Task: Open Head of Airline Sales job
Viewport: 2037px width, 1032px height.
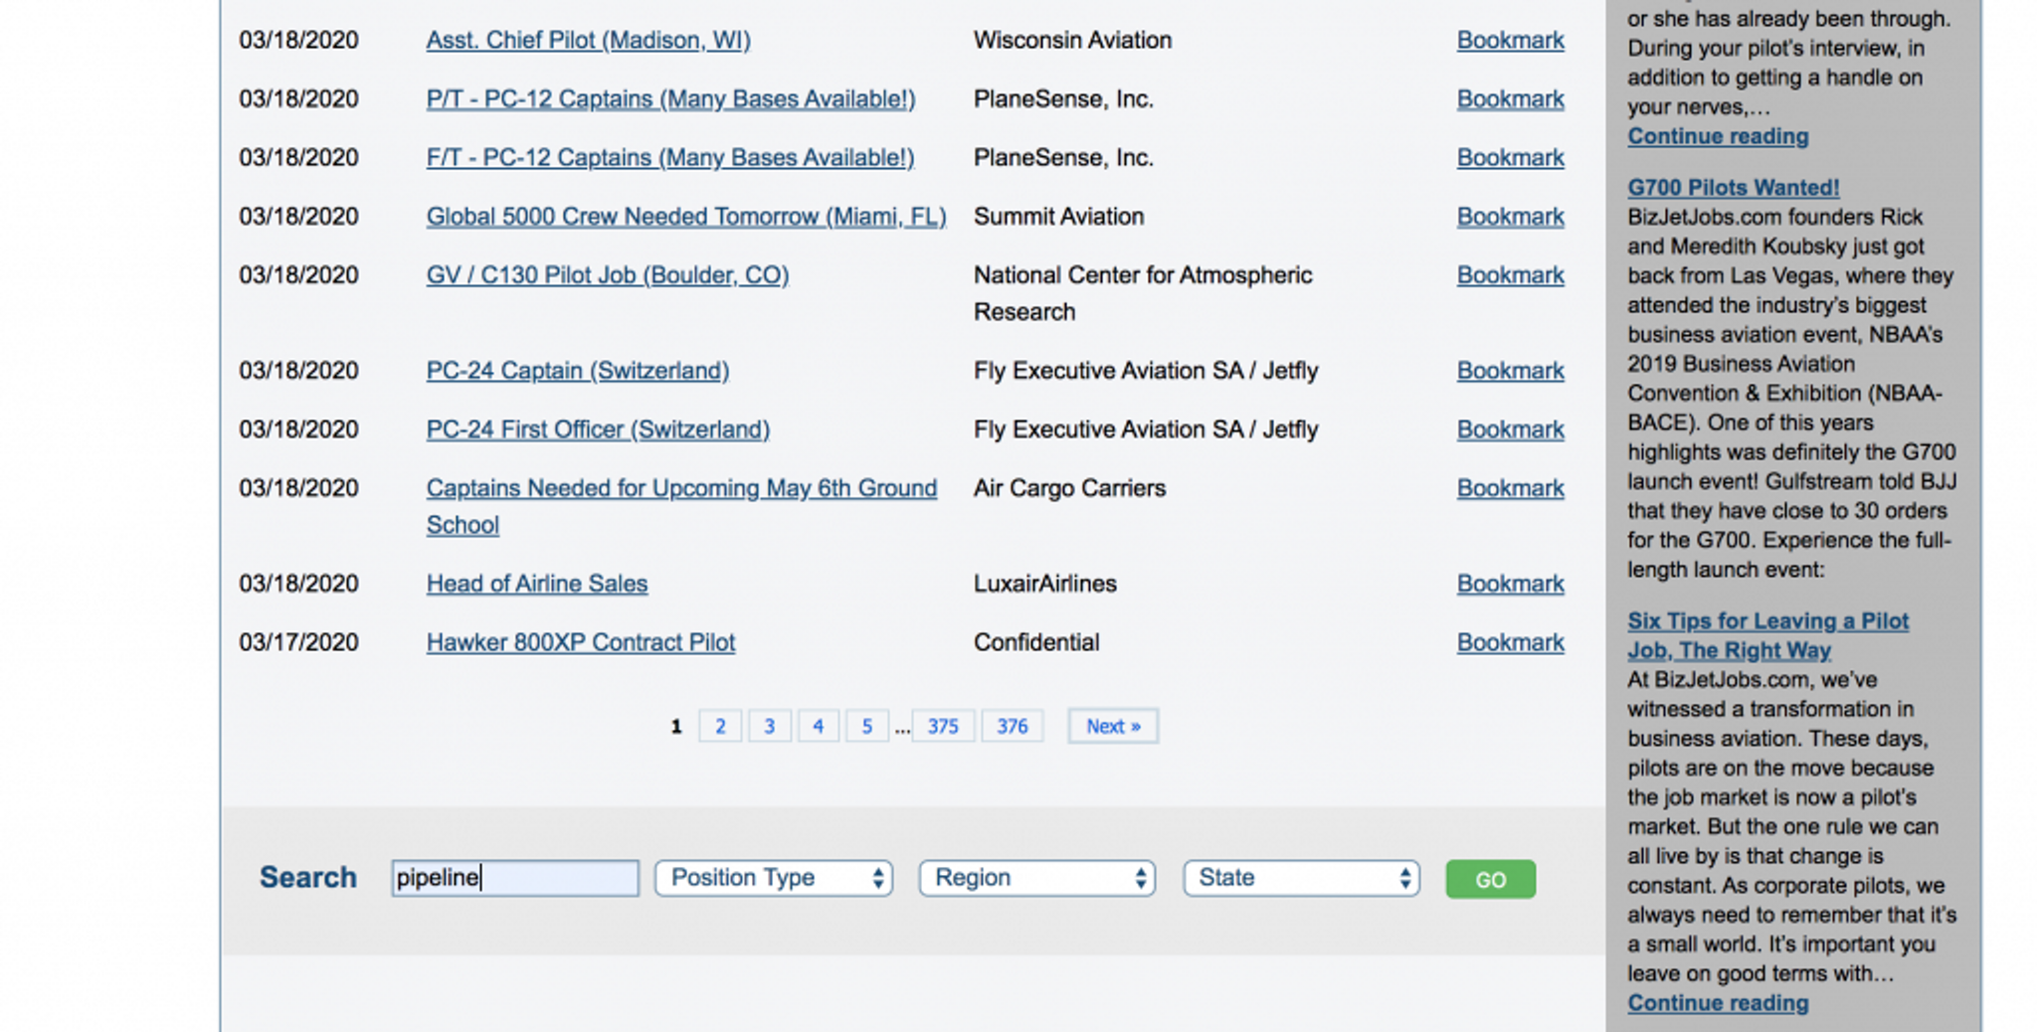Action: (537, 583)
